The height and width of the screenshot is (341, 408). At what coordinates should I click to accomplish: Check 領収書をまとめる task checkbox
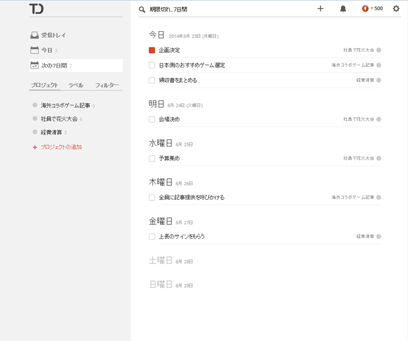point(152,80)
